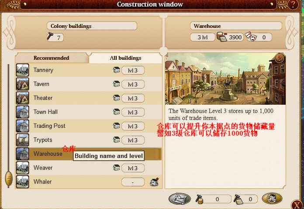Select the Town Hall row name
Screen dimensions: 304x209
pos(45,112)
